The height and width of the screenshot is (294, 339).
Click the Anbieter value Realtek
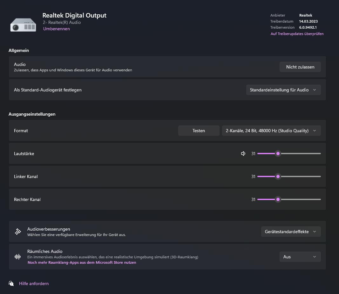coord(306,15)
